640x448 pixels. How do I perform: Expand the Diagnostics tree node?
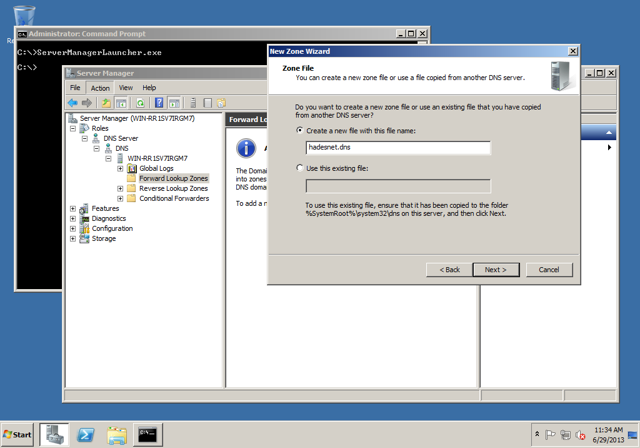coord(73,218)
